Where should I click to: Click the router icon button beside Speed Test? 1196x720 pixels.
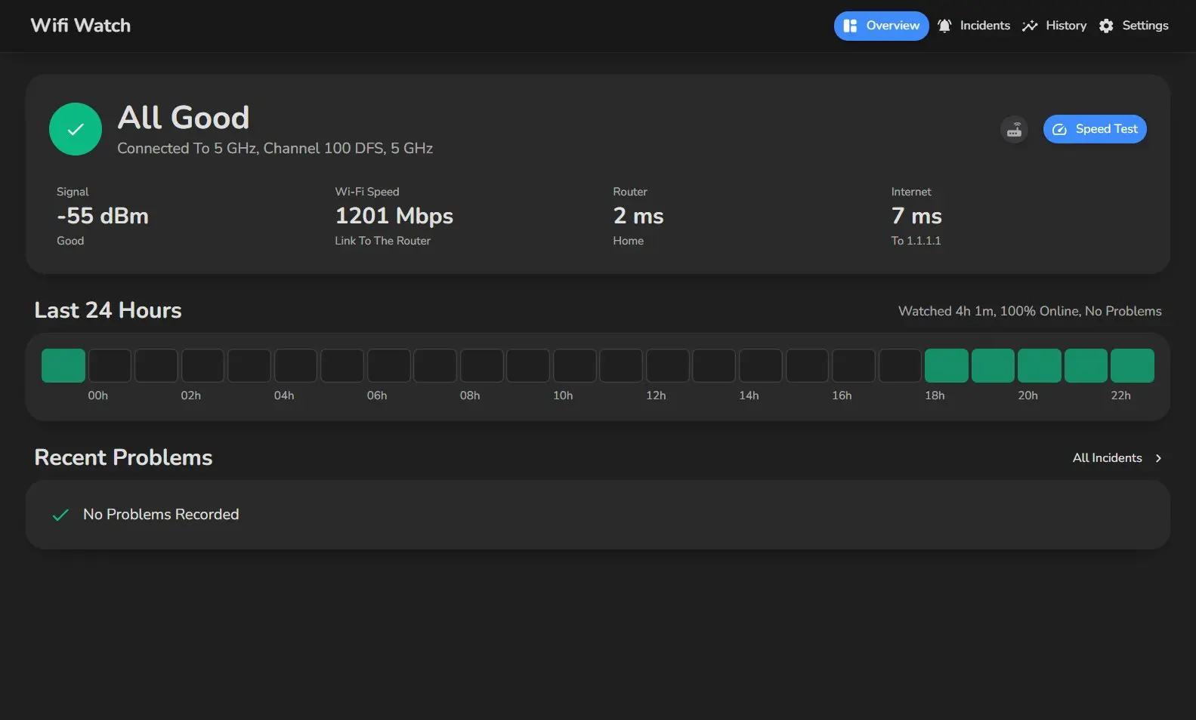point(1014,129)
